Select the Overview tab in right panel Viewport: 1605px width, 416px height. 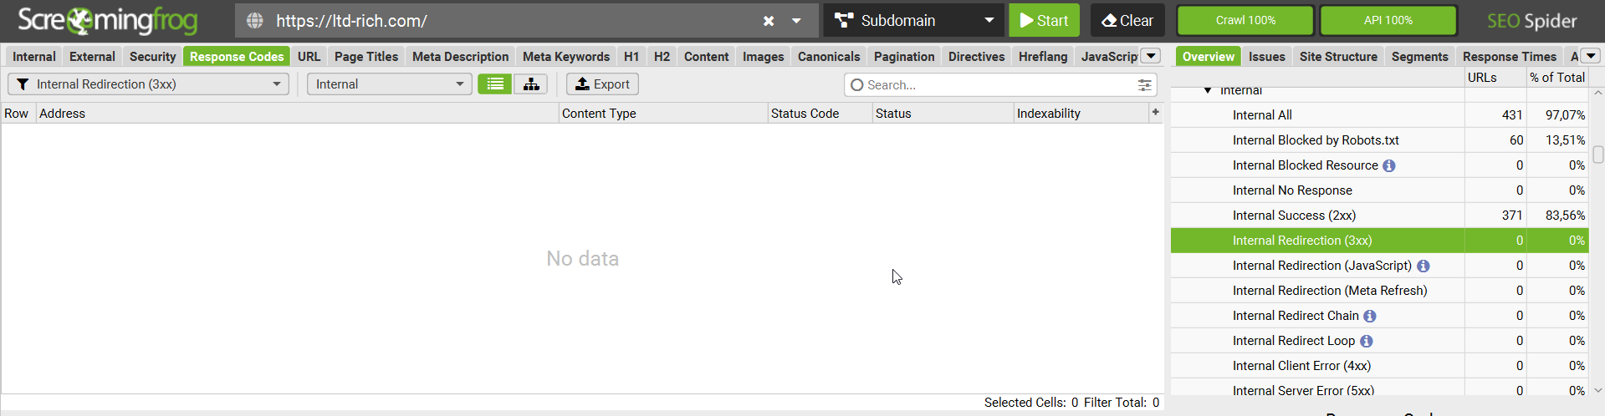[x=1208, y=56]
